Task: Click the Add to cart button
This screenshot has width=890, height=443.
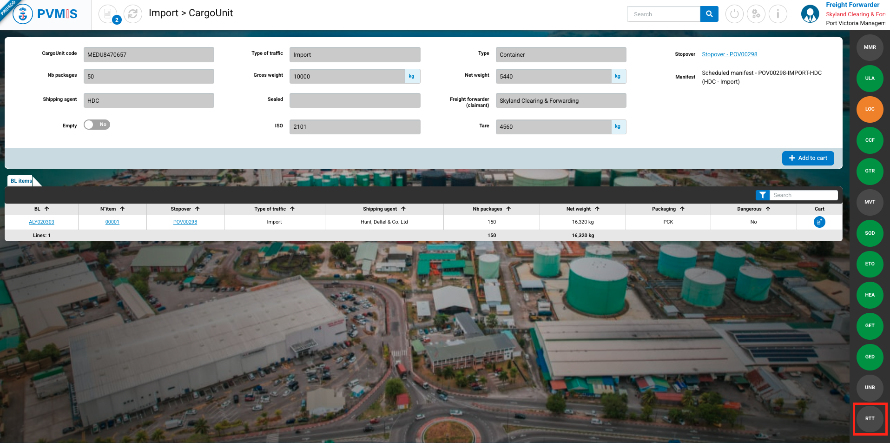Action: click(808, 158)
